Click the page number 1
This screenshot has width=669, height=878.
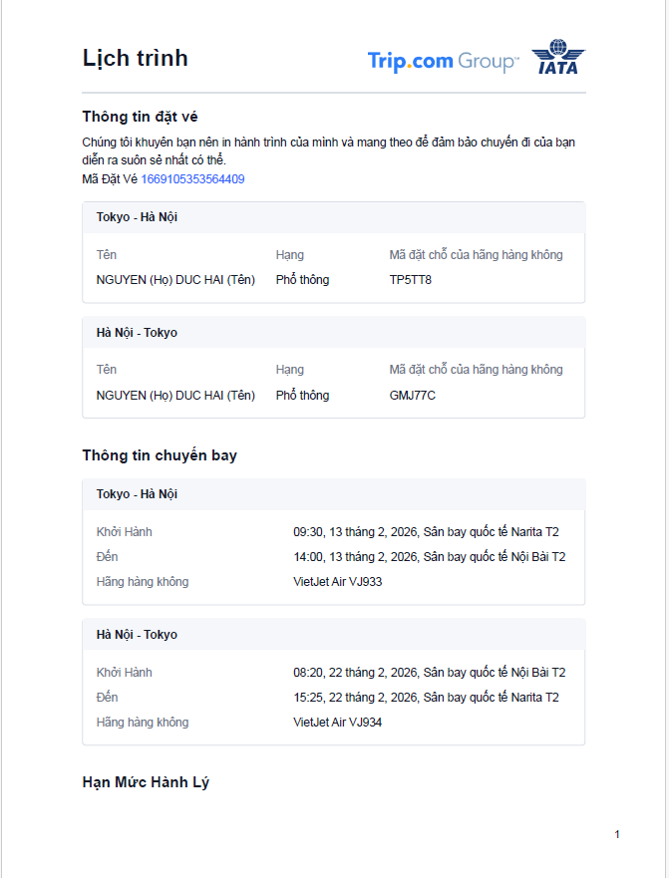click(x=617, y=834)
